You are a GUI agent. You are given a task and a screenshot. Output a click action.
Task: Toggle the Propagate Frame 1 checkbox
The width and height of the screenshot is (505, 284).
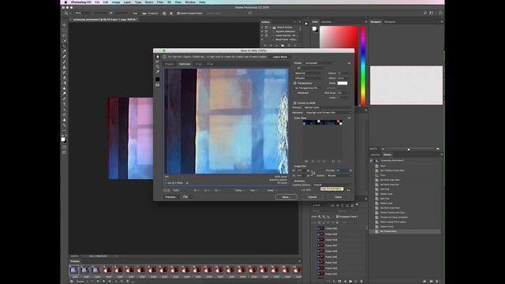pos(337,217)
